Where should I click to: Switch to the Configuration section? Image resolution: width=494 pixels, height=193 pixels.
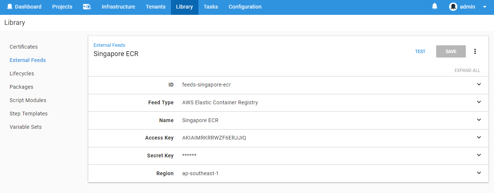[x=245, y=7]
